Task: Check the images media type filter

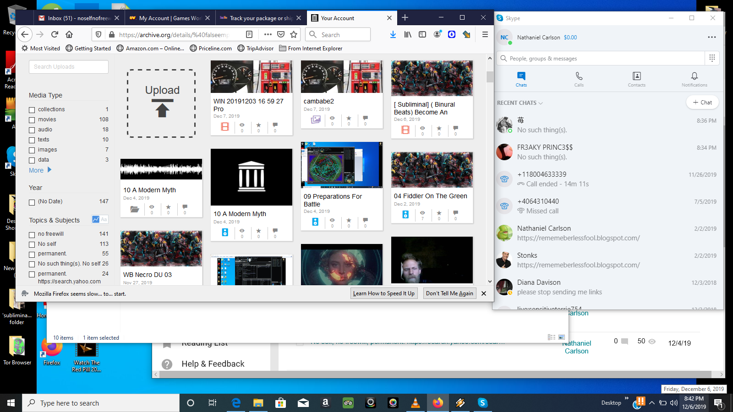Action: pyautogui.click(x=32, y=150)
